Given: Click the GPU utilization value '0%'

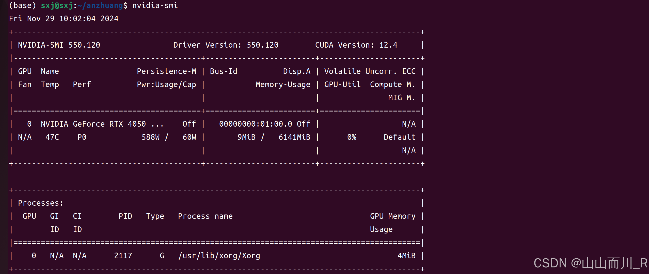Looking at the screenshot, I should click(x=352, y=137).
